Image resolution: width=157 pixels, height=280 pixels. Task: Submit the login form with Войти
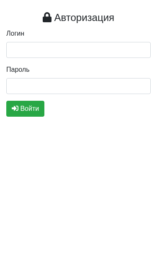tap(25, 109)
